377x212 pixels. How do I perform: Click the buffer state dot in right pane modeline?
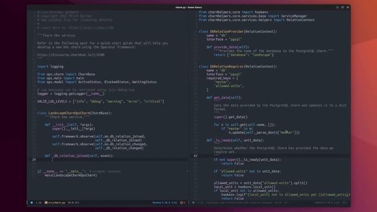click(x=193, y=203)
